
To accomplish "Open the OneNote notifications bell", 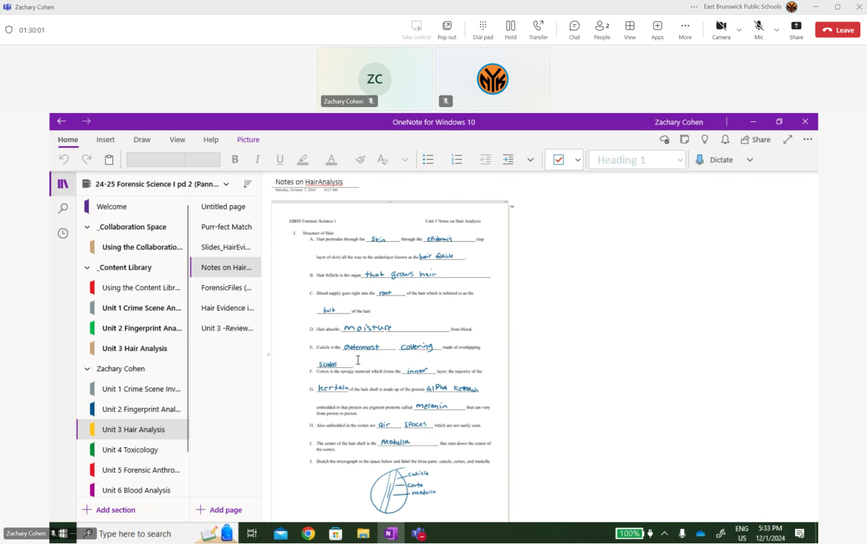I will point(725,140).
